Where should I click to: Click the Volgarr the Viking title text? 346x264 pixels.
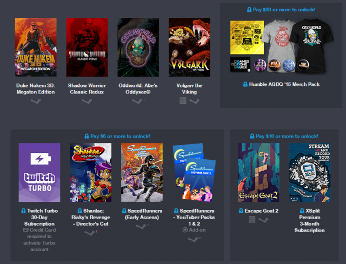click(189, 89)
